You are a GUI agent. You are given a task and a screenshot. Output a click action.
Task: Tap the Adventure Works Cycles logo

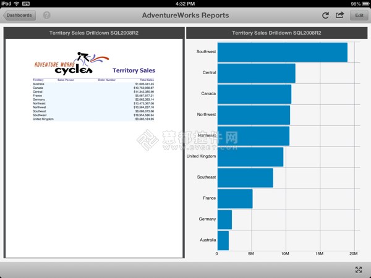coord(72,62)
